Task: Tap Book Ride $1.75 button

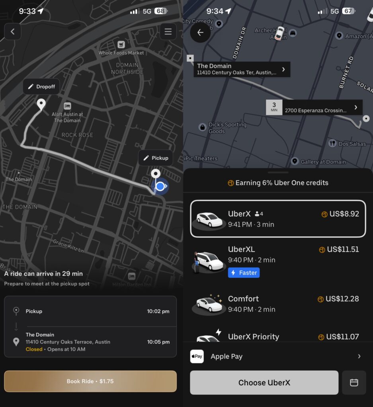Action: click(90, 381)
